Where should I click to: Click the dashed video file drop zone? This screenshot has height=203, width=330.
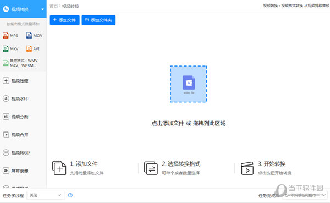click(188, 84)
